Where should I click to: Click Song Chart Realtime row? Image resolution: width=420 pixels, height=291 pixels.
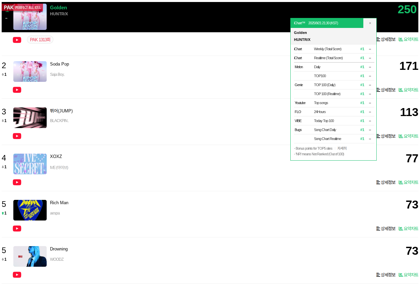tap(334, 139)
